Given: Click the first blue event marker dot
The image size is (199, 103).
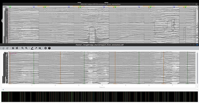Looking at the screenshot, I should [x=34, y=7].
